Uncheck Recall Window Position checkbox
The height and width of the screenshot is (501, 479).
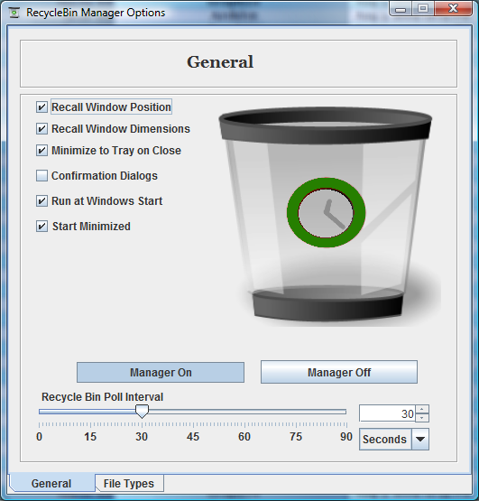(x=41, y=107)
